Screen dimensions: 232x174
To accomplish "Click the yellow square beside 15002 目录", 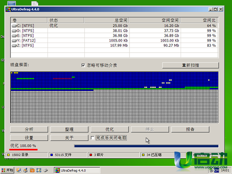I will [x=9, y=155].
